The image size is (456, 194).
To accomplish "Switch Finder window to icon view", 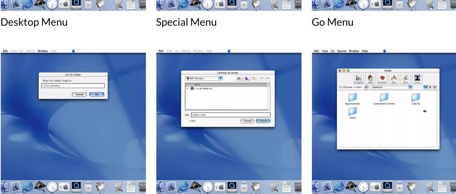I will 426,87.
